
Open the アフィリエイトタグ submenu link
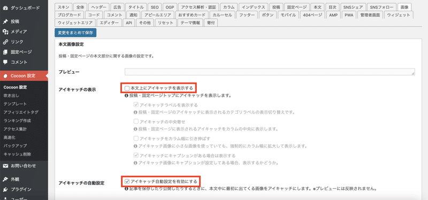click(21, 113)
